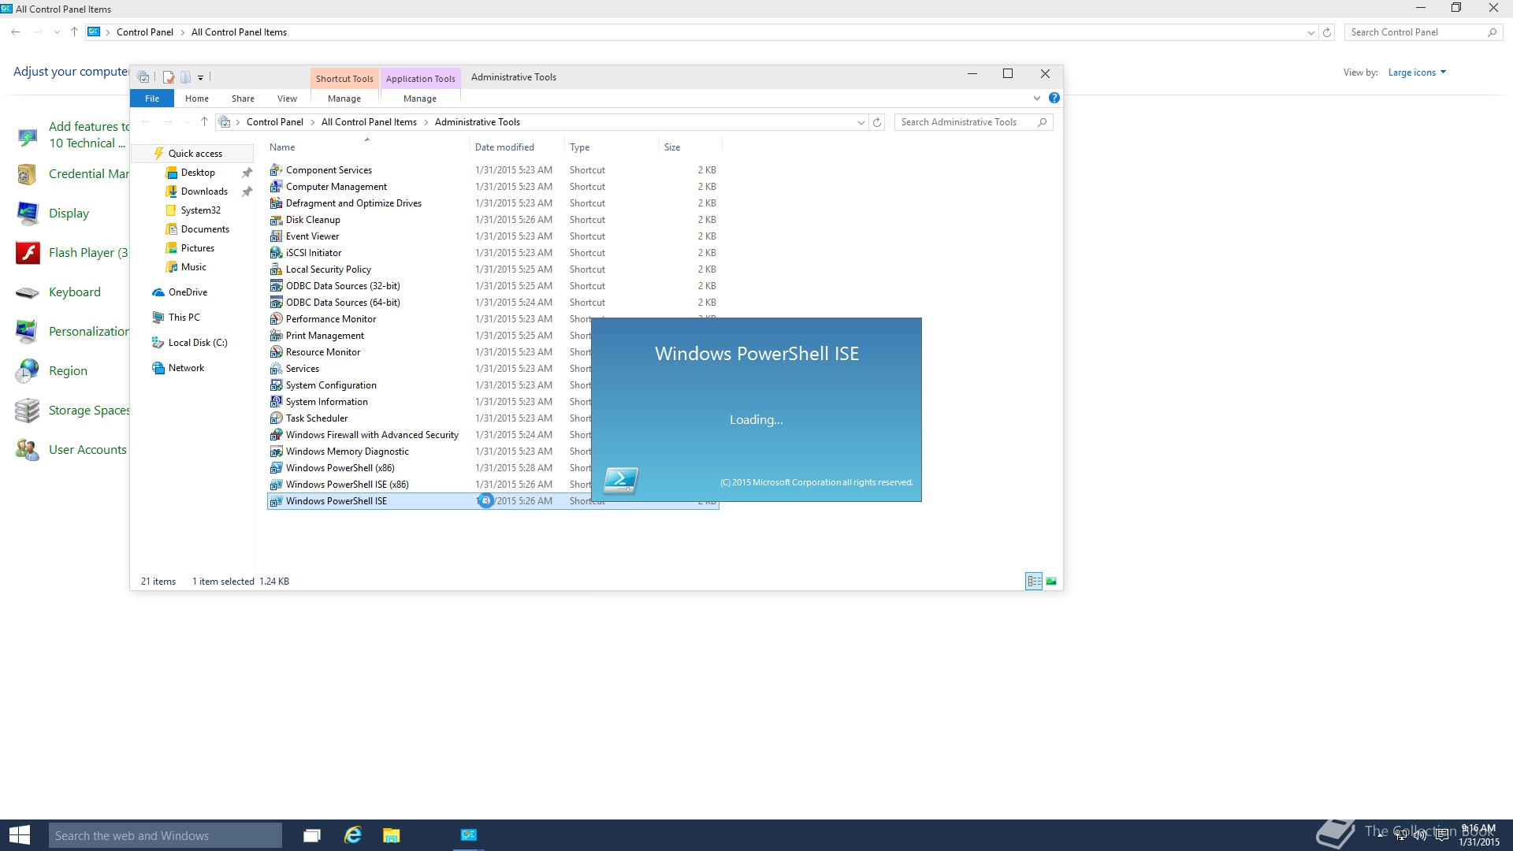Open recent locations dropdown in Explorer
The image size is (1513, 851).
(x=186, y=122)
